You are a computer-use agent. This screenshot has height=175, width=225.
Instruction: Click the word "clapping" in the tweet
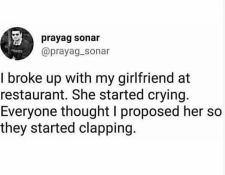coord(105,128)
